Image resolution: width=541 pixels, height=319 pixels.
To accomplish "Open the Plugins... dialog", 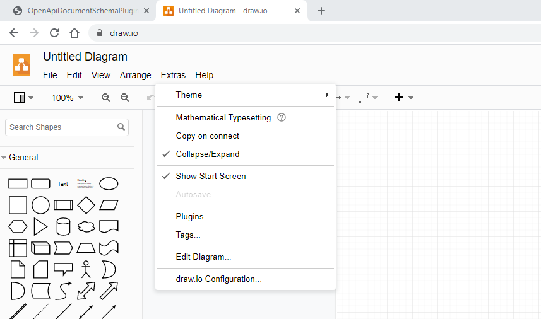I will point(193,216).
